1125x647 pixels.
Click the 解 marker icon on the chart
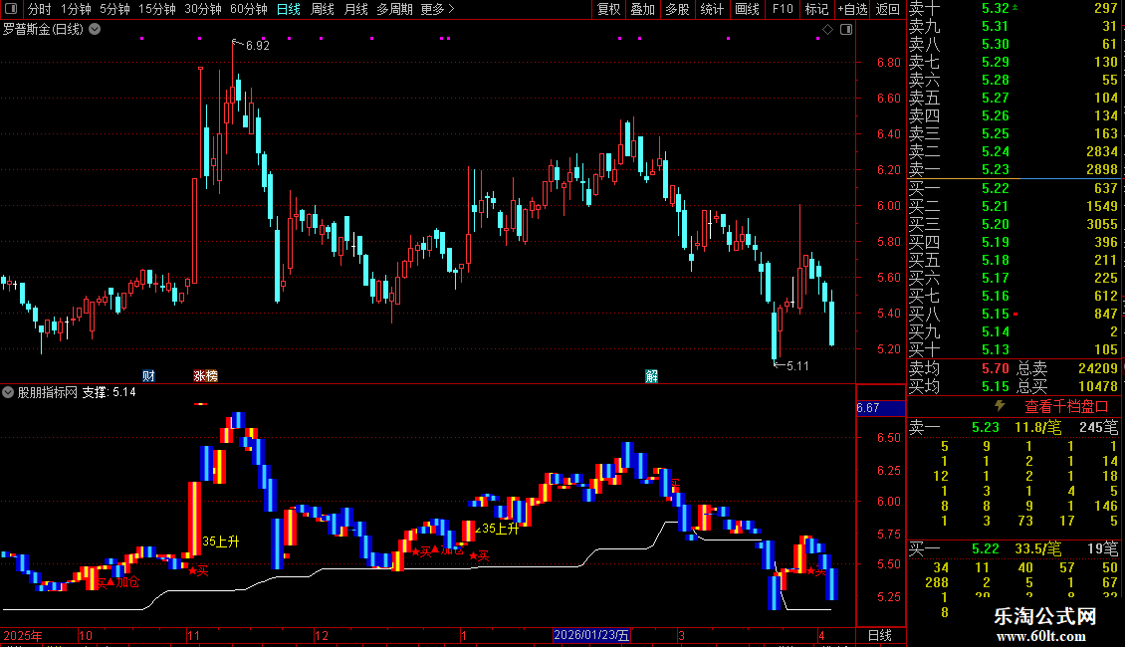(651, 376)
